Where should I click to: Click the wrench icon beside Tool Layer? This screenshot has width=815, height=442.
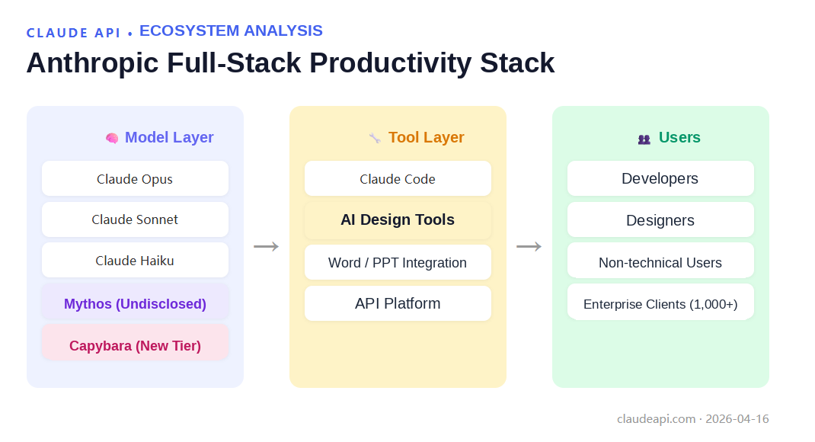click(375, 138)
